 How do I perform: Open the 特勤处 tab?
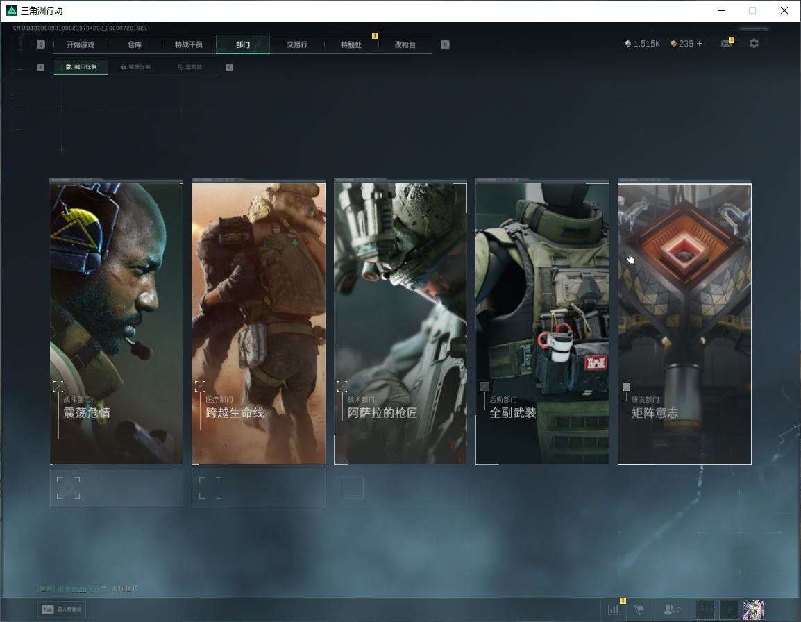351,44
